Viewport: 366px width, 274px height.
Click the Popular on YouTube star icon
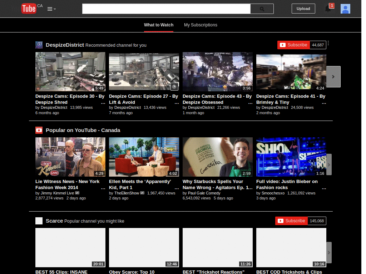[39, 130]
